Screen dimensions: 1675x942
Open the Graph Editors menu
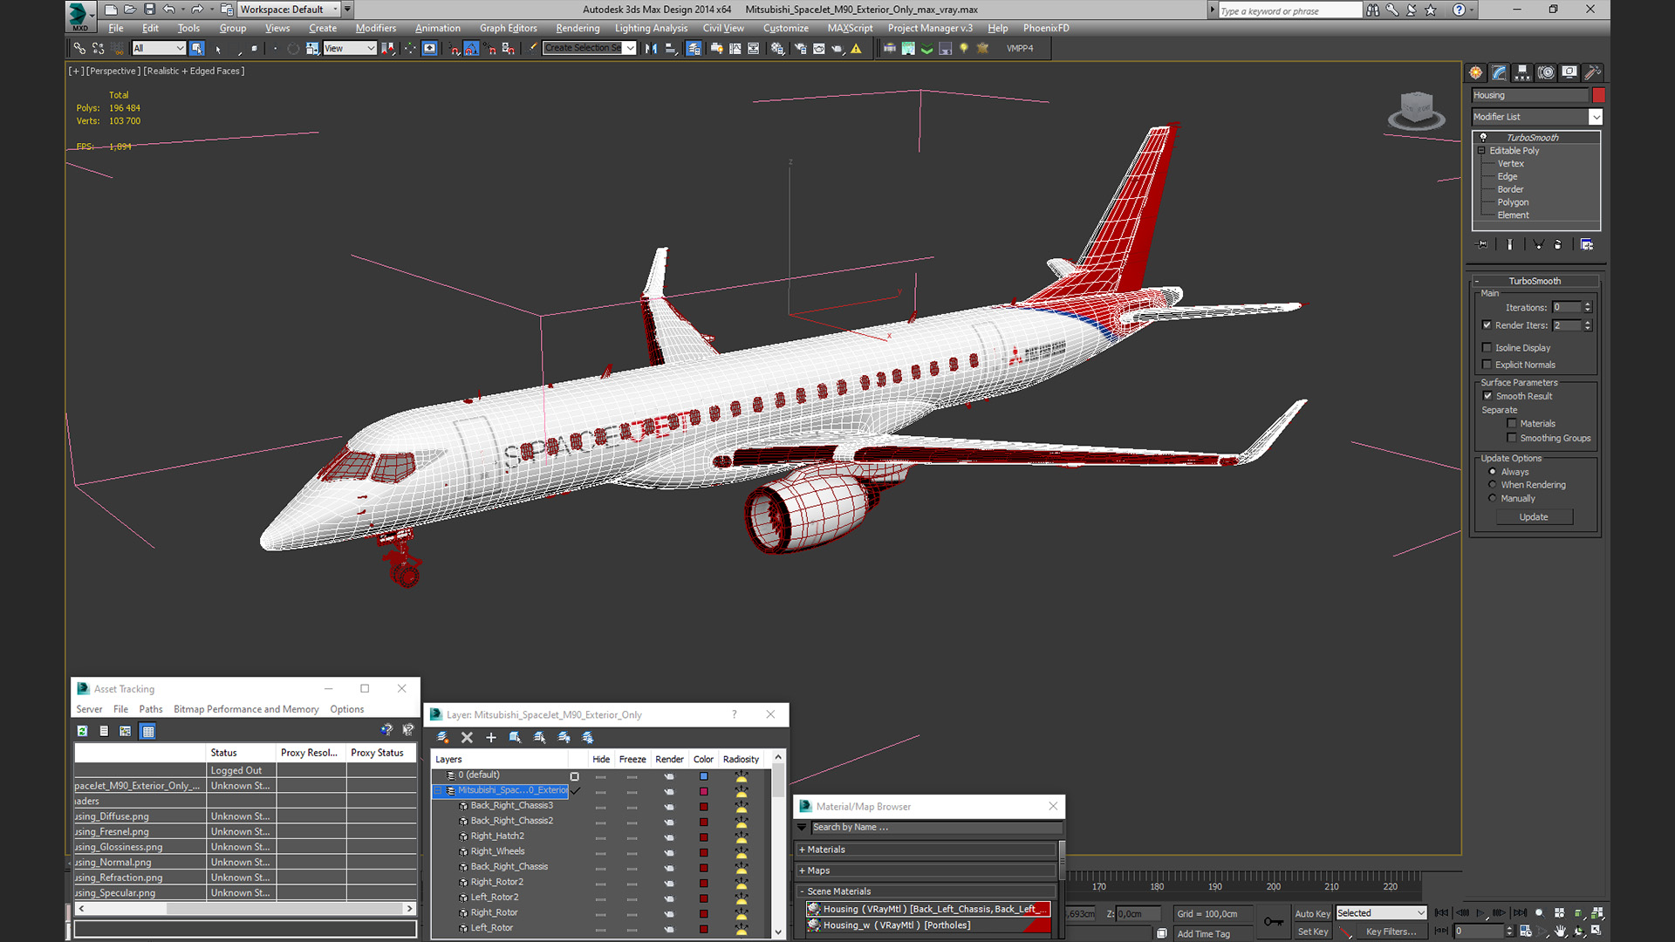pyautogui.click(x=508, y=28)
